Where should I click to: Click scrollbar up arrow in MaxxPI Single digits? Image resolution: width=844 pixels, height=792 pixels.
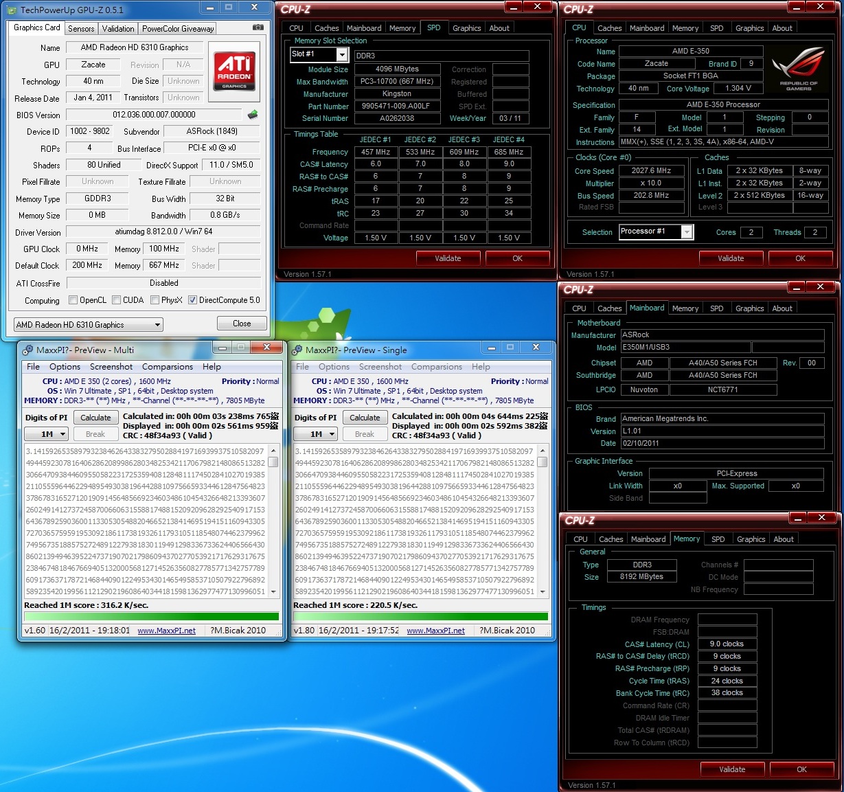click(543, 451)
